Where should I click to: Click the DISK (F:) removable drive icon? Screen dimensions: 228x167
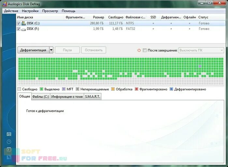(x=23, y=29)
